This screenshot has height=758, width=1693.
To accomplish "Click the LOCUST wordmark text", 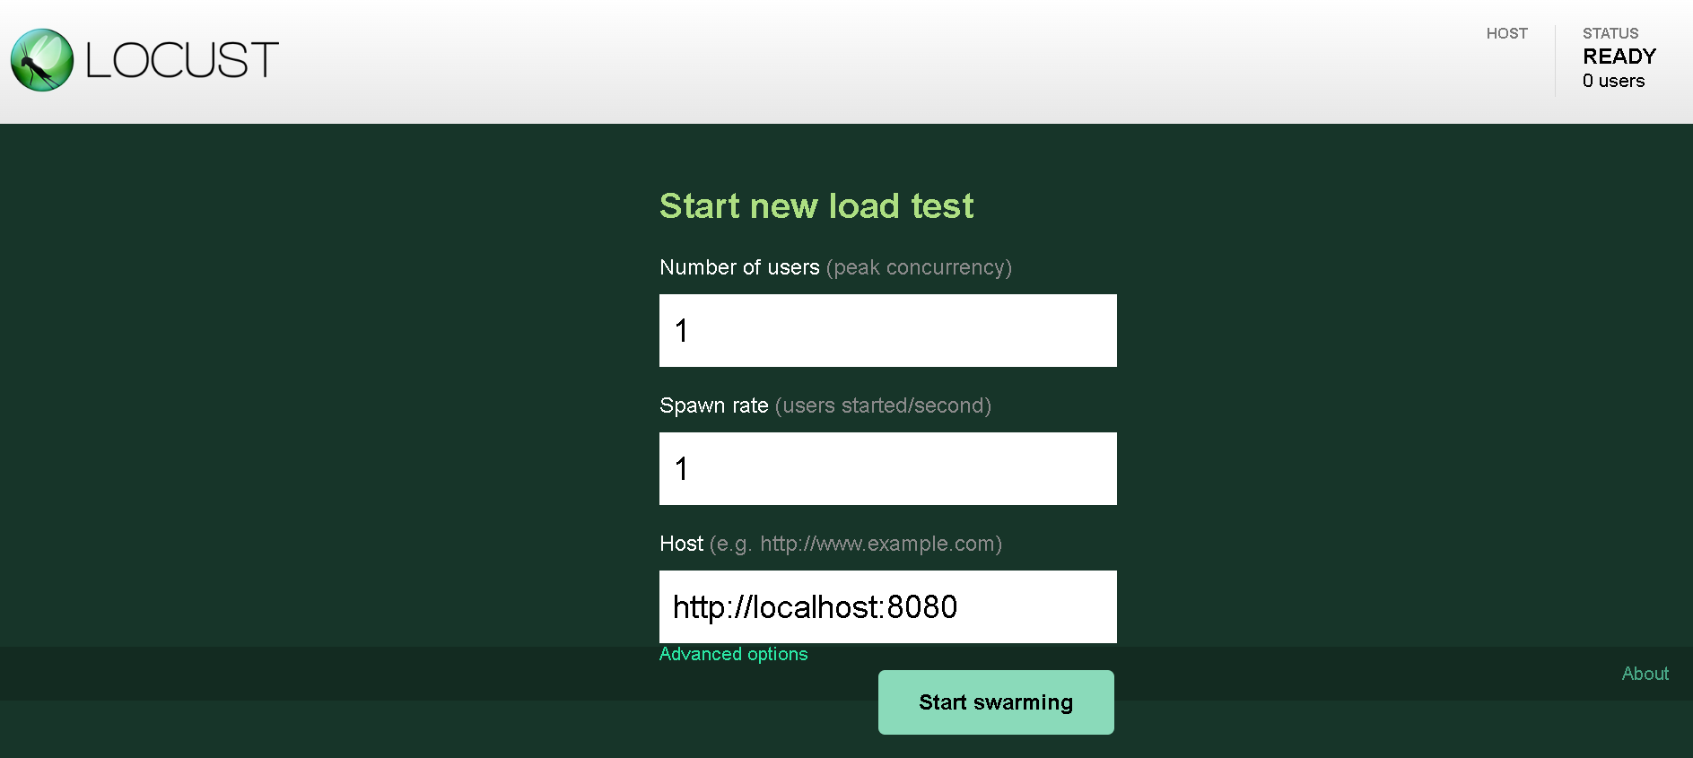I will pyautogui.click(x=182, y=61).
